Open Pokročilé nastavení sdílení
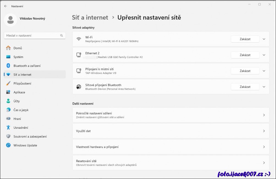Image resolution: width=276 pixels, height=179 pixels. (170, 115)
